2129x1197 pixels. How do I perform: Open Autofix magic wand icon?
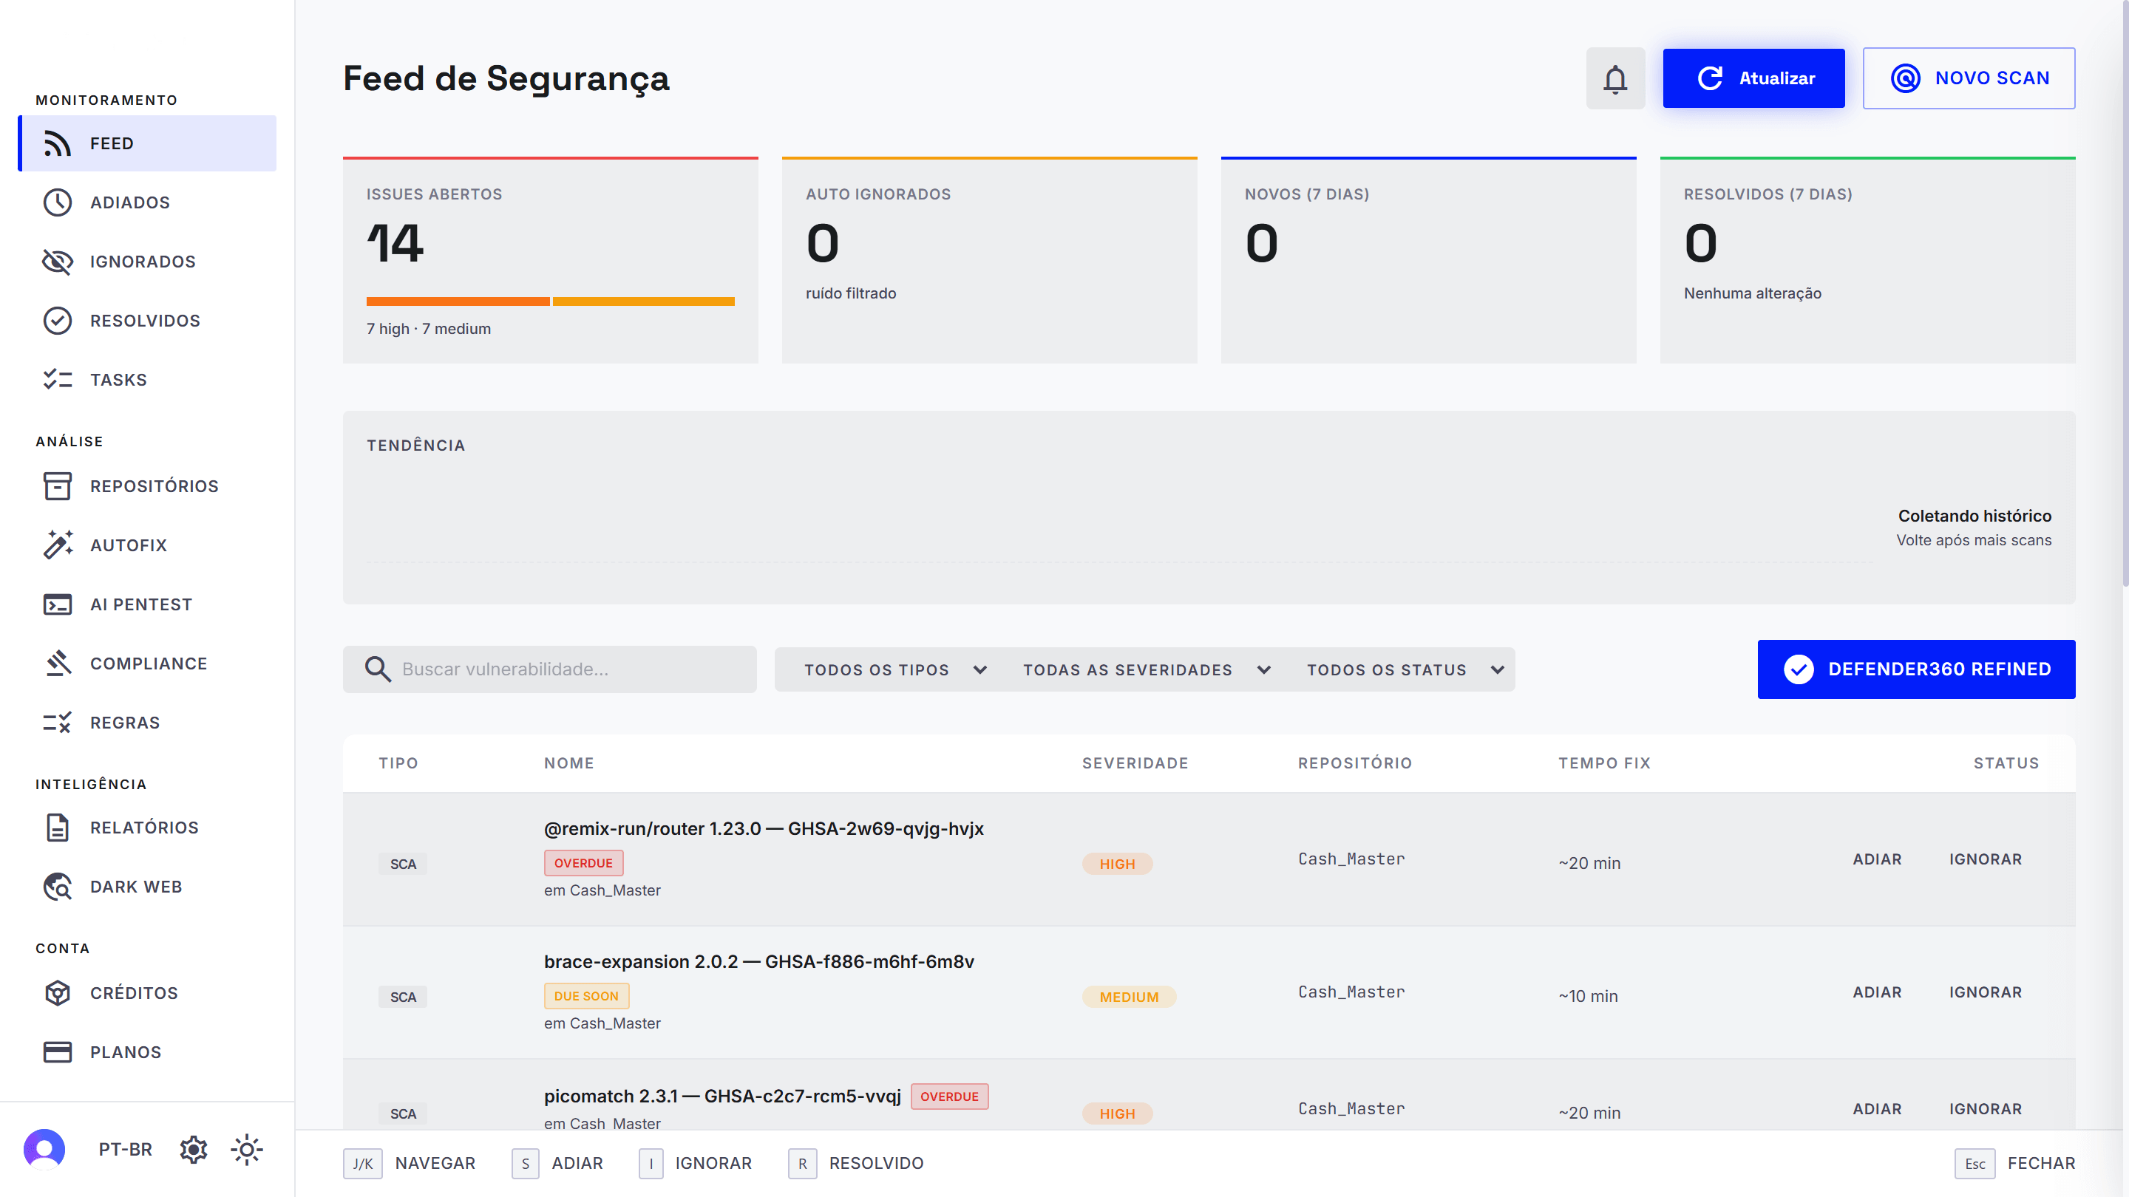pos(57,545)
